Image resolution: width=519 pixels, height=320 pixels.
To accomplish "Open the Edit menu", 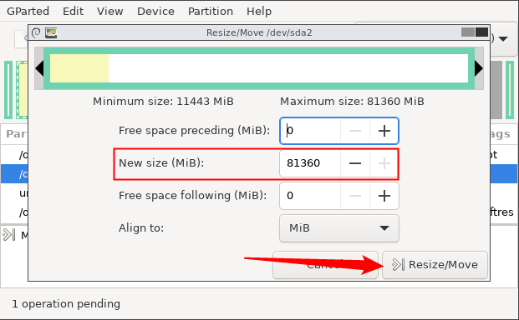I will point(73,11).
